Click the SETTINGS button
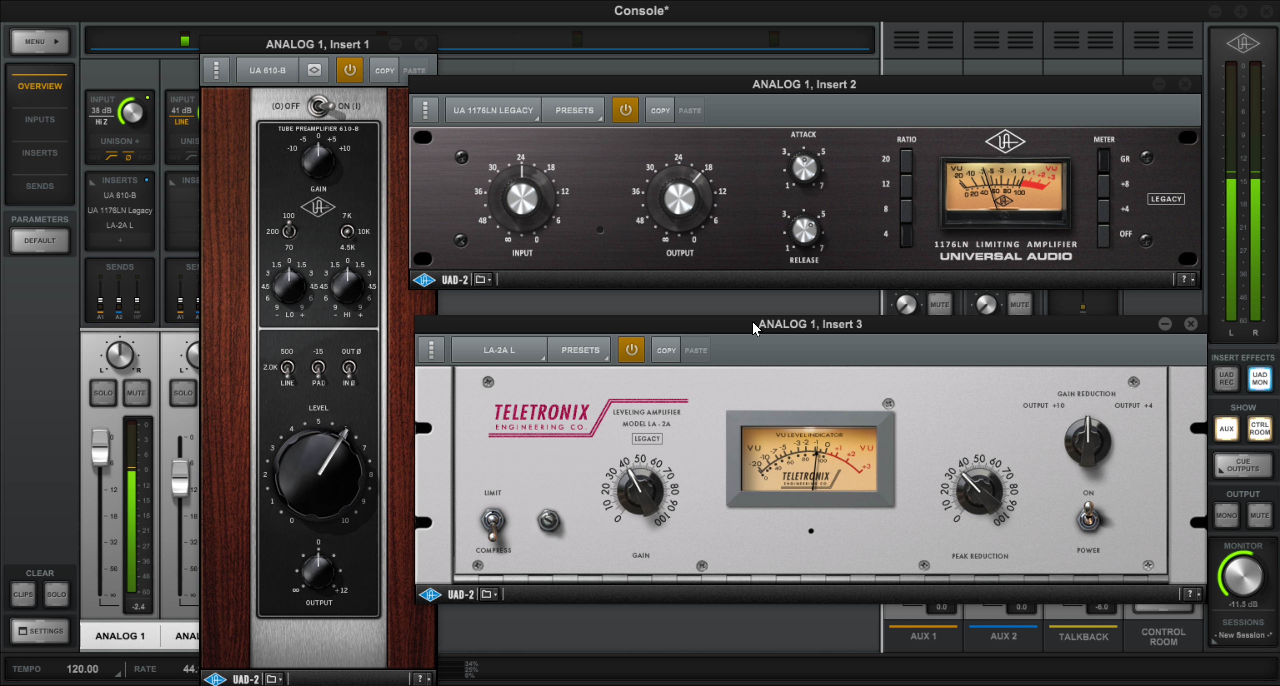Screen dimensions: 1280x686 click(x=40, y=631)
